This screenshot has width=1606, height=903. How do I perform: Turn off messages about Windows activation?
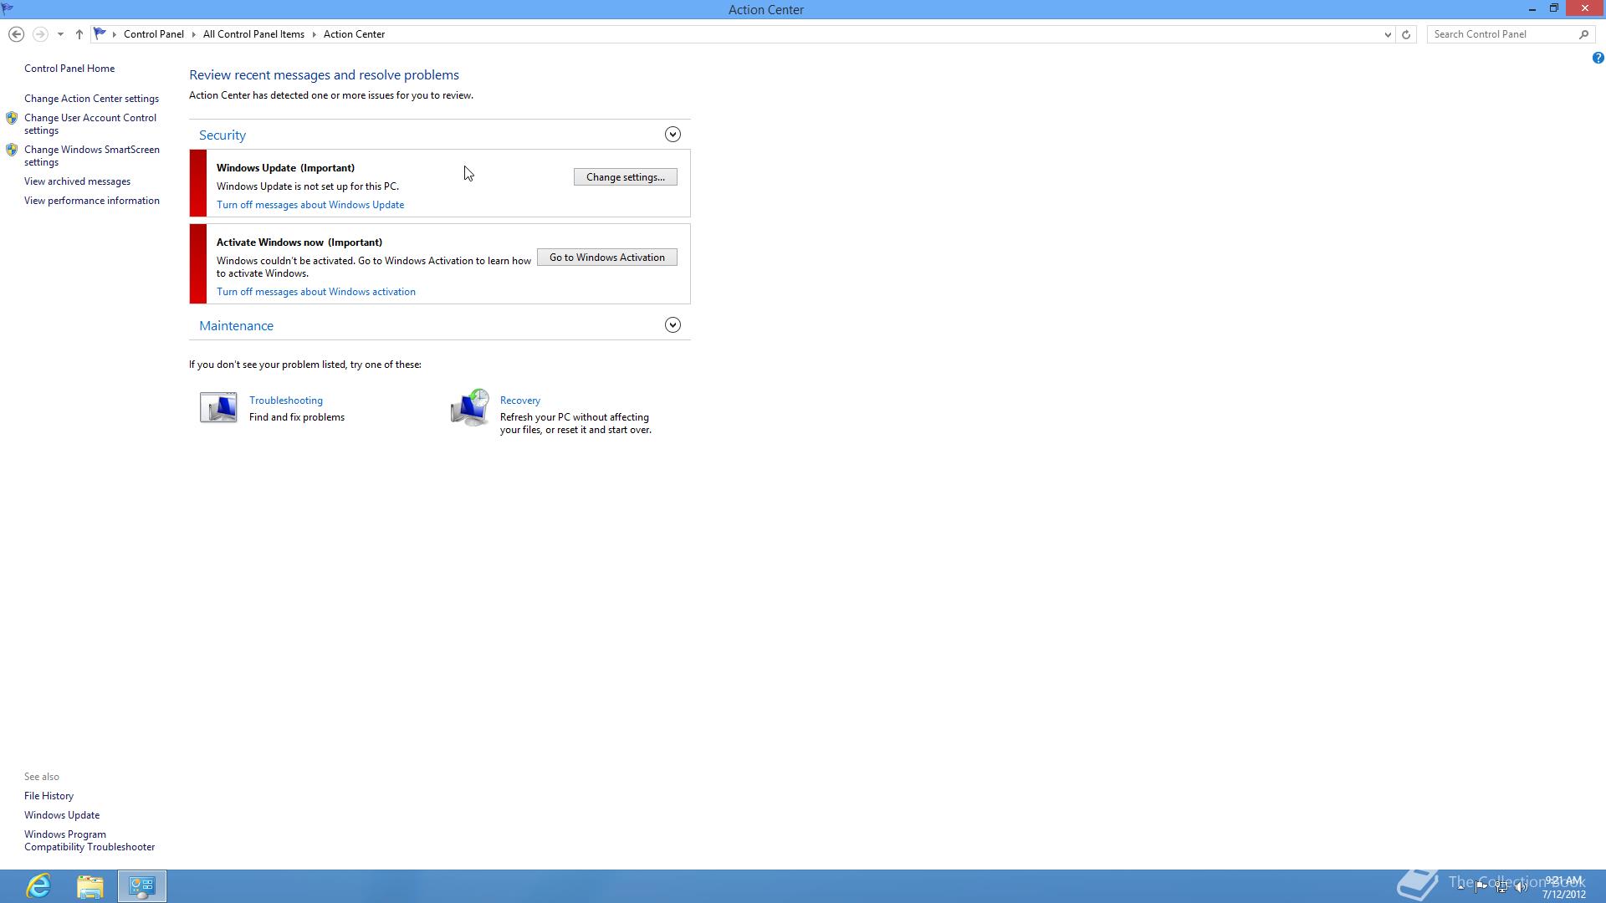tap(316, 292)
